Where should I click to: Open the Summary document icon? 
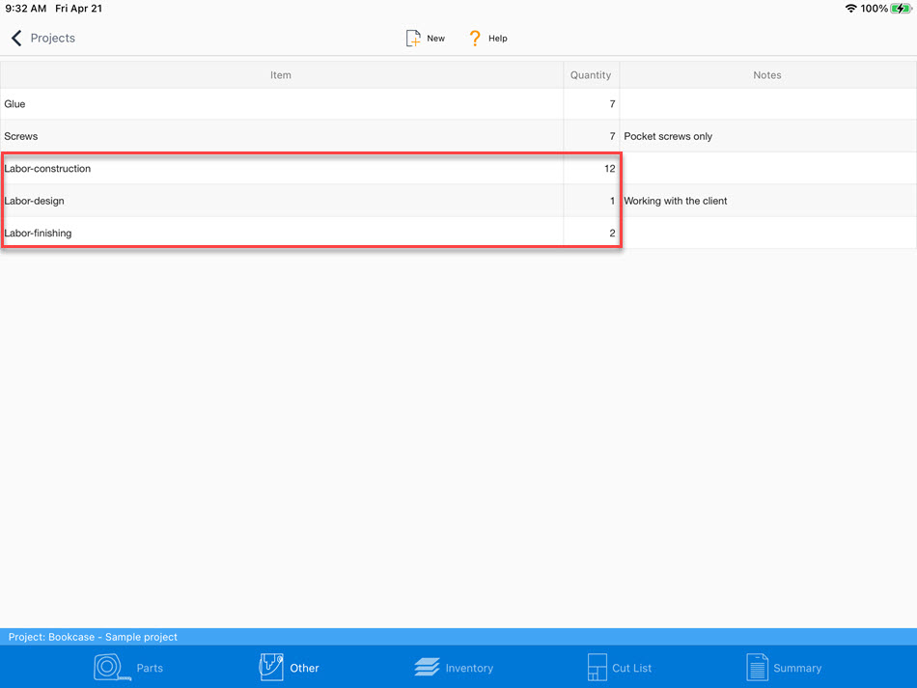(757, 668)
